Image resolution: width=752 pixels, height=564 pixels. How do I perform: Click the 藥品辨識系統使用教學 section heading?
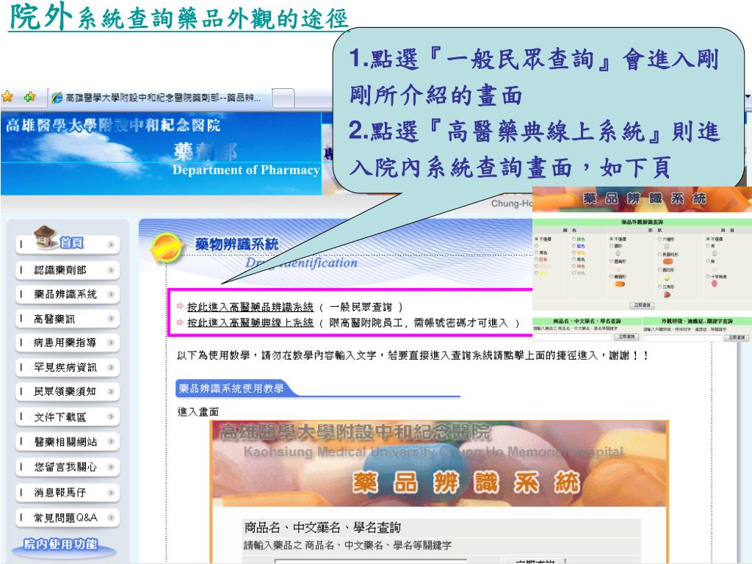pos(231,388)
